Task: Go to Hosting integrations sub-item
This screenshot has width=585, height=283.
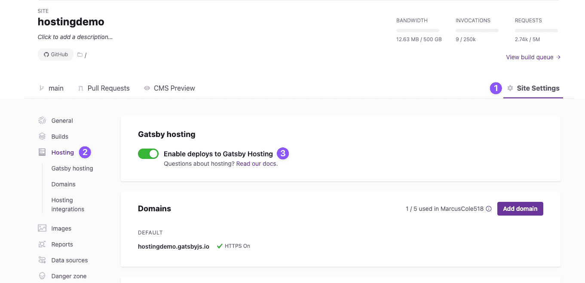Action: coord(67,205)
